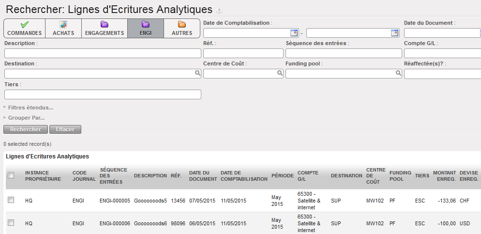The height and width of the screenshot is (234, 481).
Task: Click the COMMANDES green checkmark filter
Action: coord(24,29)
